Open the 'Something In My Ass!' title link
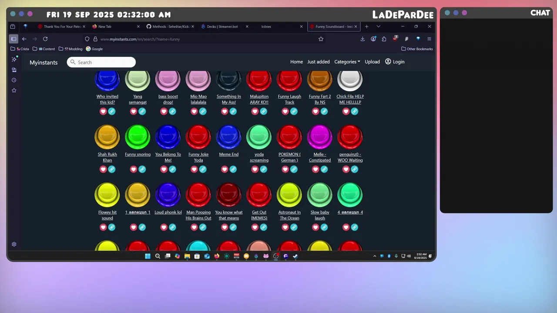 (x=228, y=100)
